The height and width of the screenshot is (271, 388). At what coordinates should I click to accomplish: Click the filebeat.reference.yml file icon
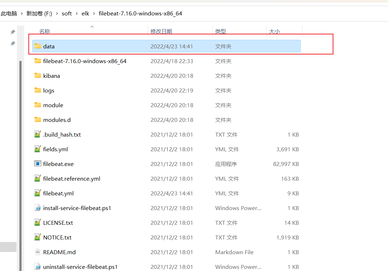[37, 178]
